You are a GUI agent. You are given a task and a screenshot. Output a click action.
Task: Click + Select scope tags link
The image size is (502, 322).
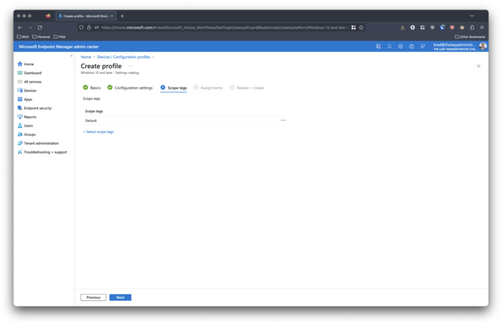tap(98, 132)
